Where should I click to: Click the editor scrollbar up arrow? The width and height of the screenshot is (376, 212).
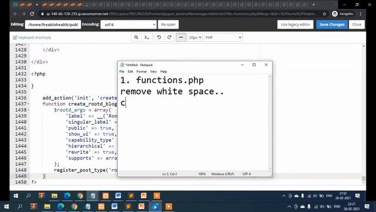[x=364, y=46]
